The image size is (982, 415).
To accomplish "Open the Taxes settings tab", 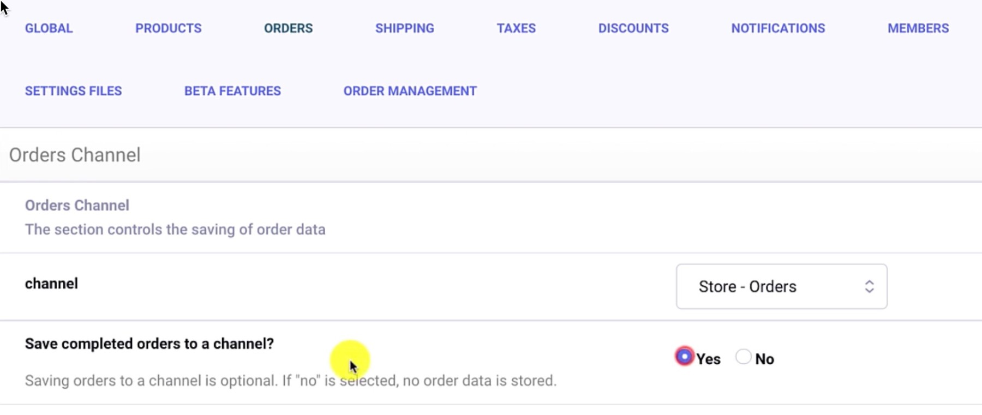I will [516, 28].
